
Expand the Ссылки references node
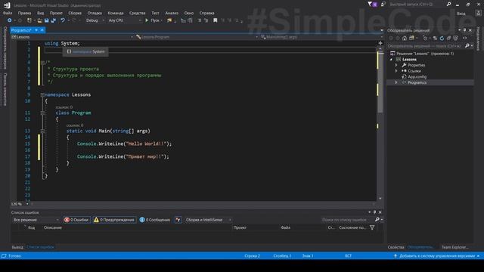point(396,71)
